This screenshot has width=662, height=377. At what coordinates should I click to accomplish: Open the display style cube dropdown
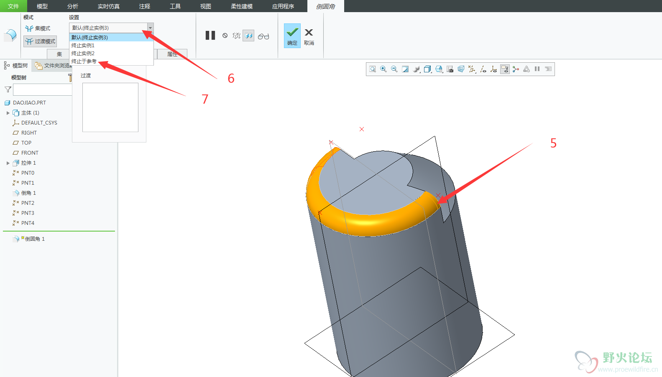point(427,69)
